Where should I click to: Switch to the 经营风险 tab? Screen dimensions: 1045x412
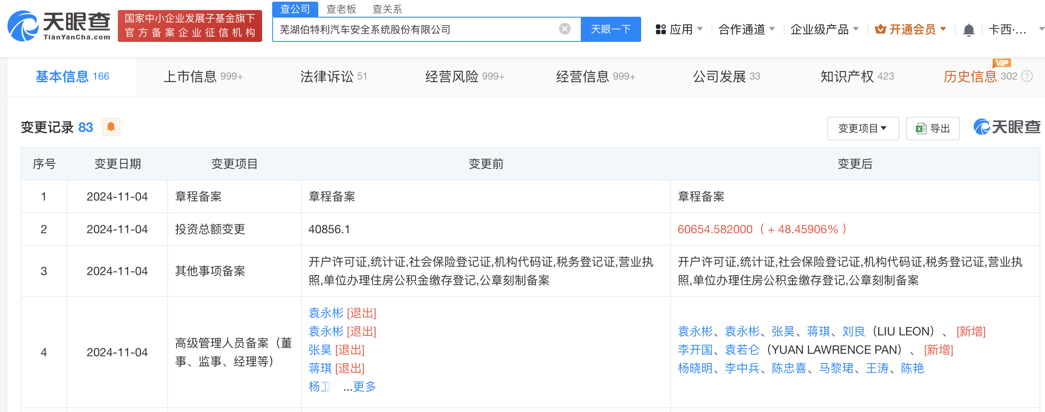click(465, 77)
